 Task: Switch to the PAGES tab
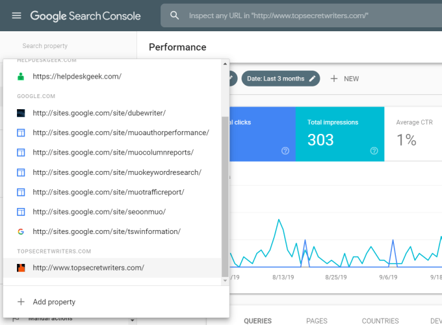click(317, 320)
